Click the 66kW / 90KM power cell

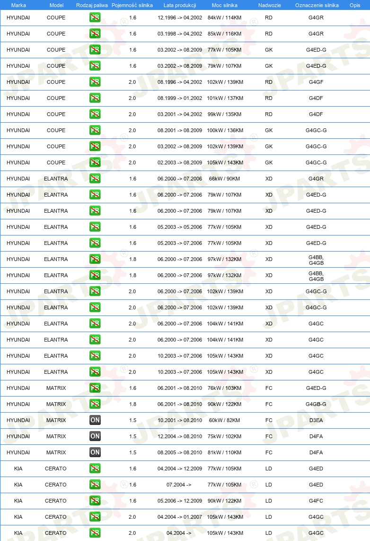(x=225, y=179)
